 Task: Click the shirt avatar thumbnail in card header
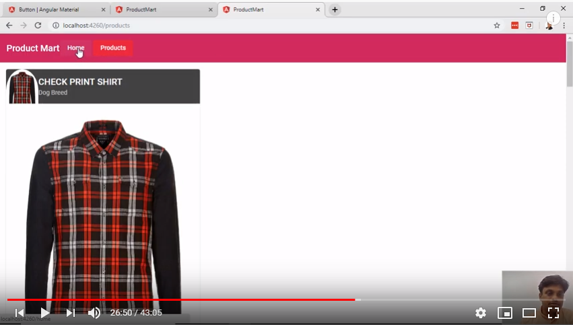pyautogui.click(x=22, y=87)
